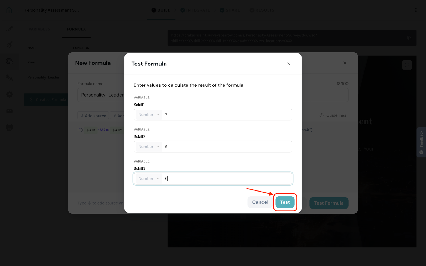This screenshot has height=266, width=426.
Task: Copy the survey URL with copy icon
Action: pyautogui.click(x=409, y=38)
